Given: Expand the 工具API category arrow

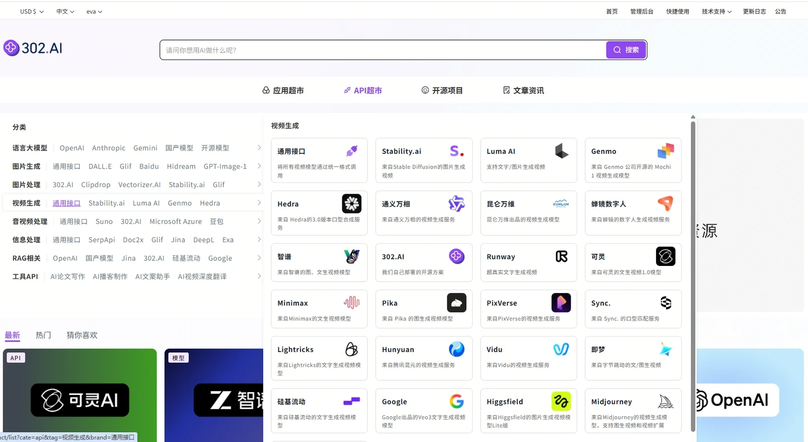Looking at the screenshot, I should click(259, 277).
